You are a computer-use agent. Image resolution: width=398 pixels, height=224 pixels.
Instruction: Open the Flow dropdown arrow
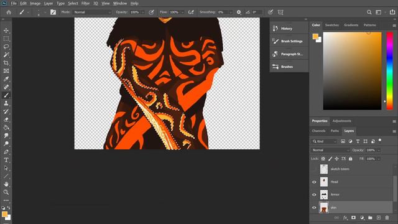point(182,12)
